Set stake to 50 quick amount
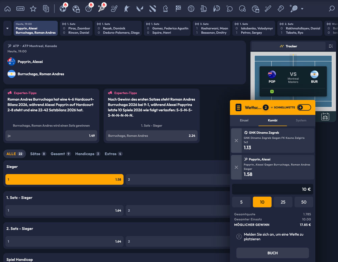Image resolution: width=338 pixels, height=262 pixels. tap(304, 202)
